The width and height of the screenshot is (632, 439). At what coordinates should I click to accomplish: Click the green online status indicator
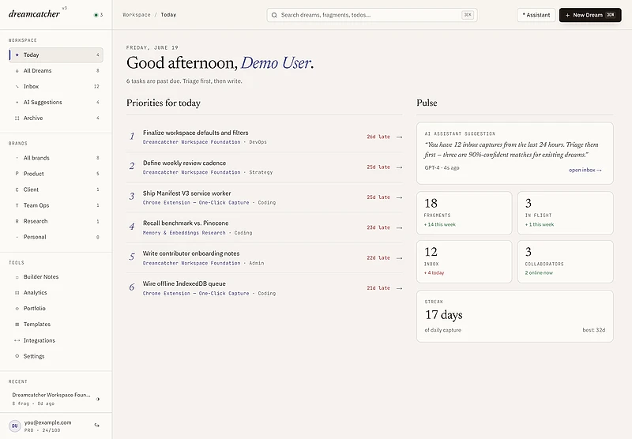[96, 15]
